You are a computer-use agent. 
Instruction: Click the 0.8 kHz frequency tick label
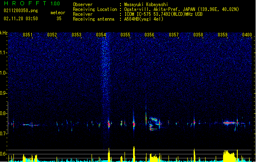tap(4, 113)
